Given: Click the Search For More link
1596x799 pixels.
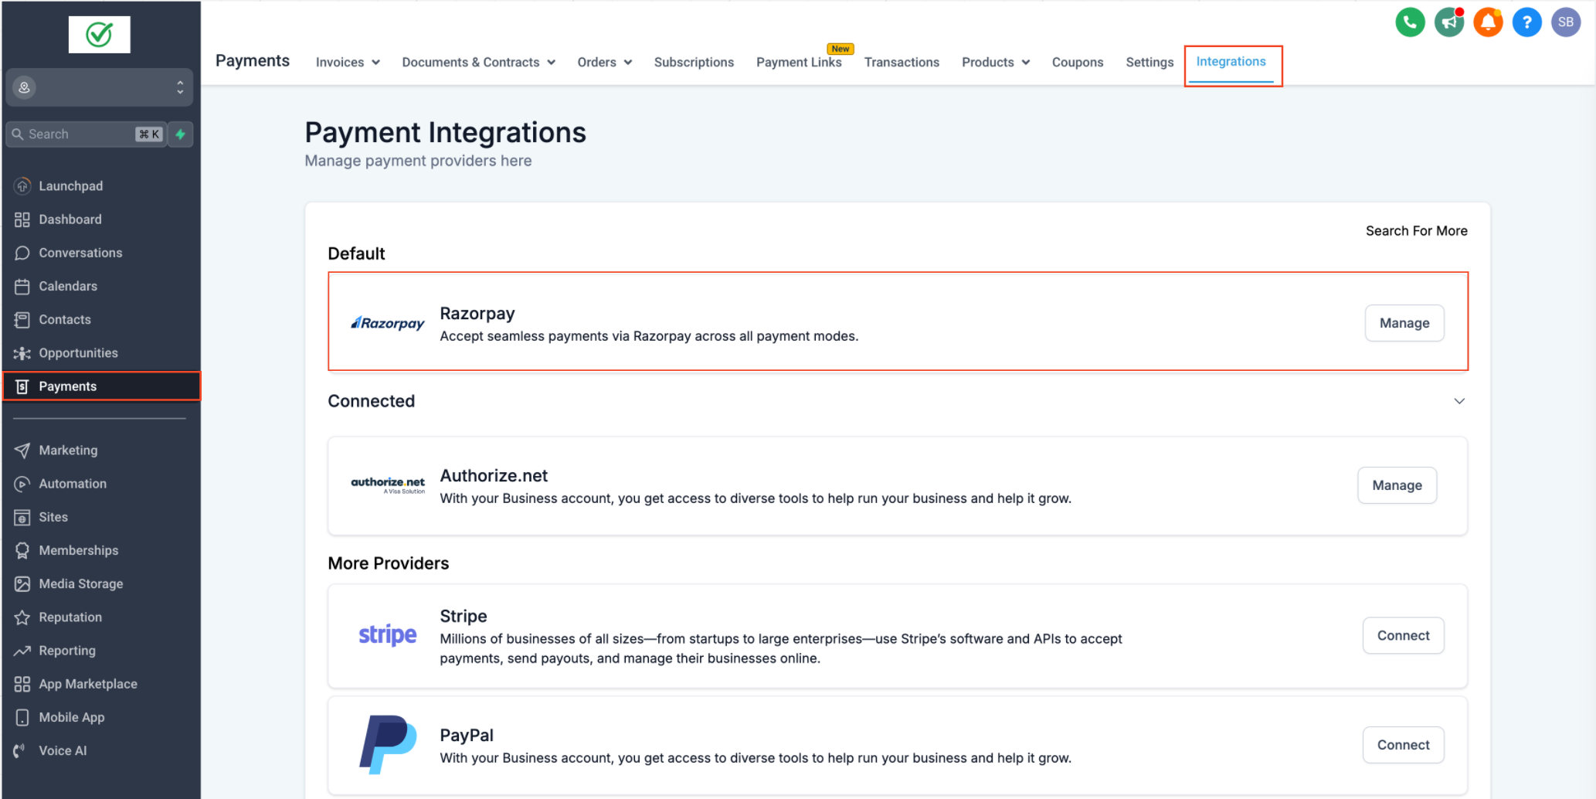Looking at the screenshot, I should [1416, 231].
